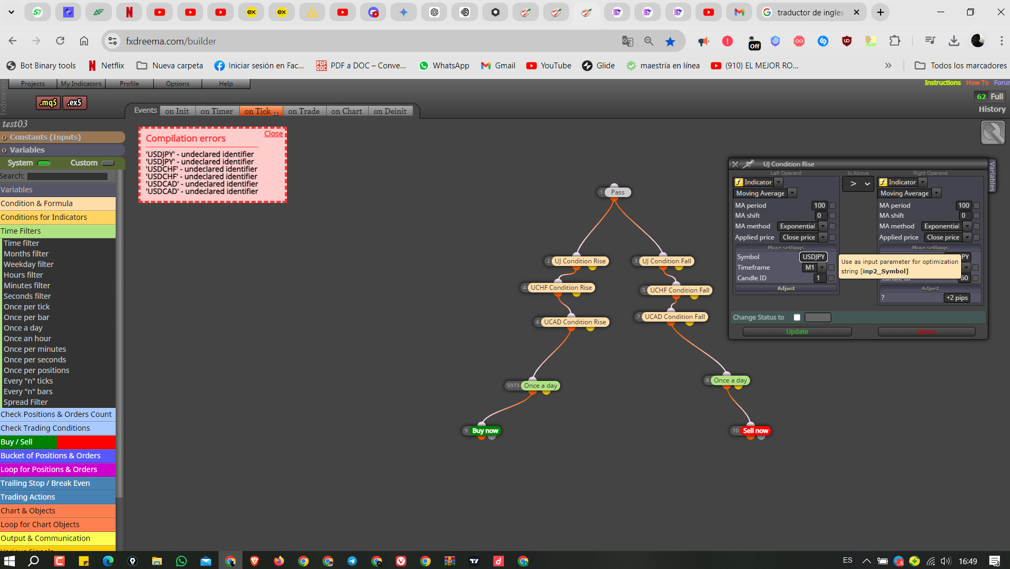Click the bookmark star icon
Screen dimensions: 1010x569
pos(671,41)
